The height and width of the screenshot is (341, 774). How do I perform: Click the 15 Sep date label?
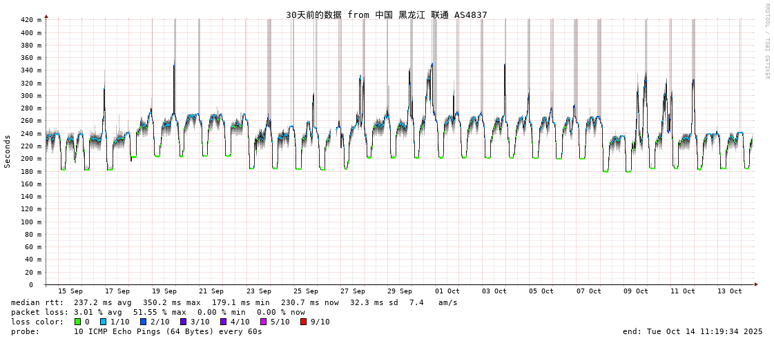[x=70, y=291]
